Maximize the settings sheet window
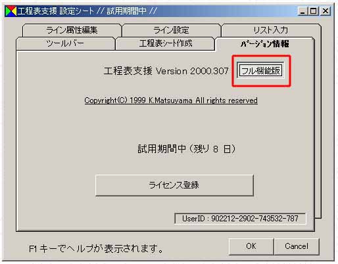Screen dimensions: 338x264 (314, 11)
